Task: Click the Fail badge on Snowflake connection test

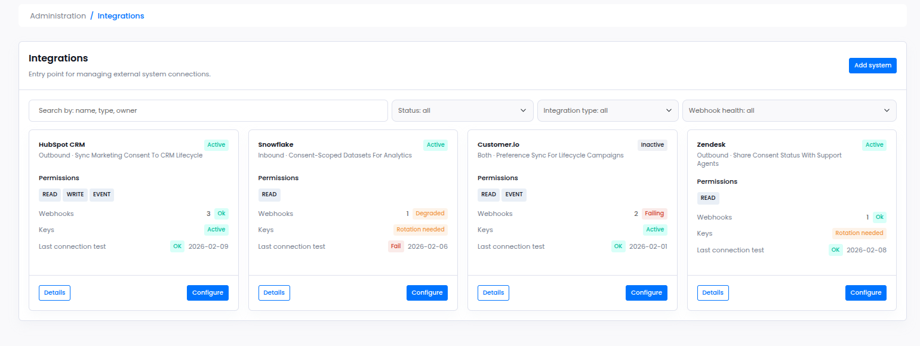Action: (395, 246)
